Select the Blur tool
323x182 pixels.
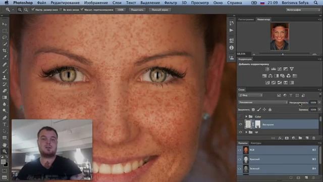tap(5, 104)
